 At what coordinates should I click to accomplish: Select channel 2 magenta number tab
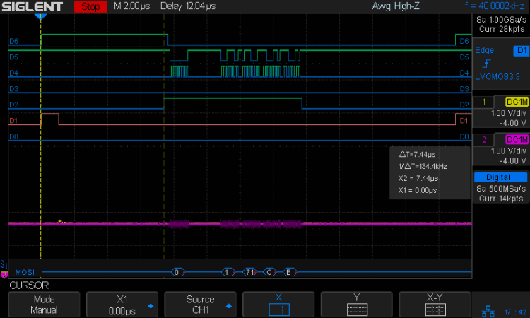click(x=483, y=140)
